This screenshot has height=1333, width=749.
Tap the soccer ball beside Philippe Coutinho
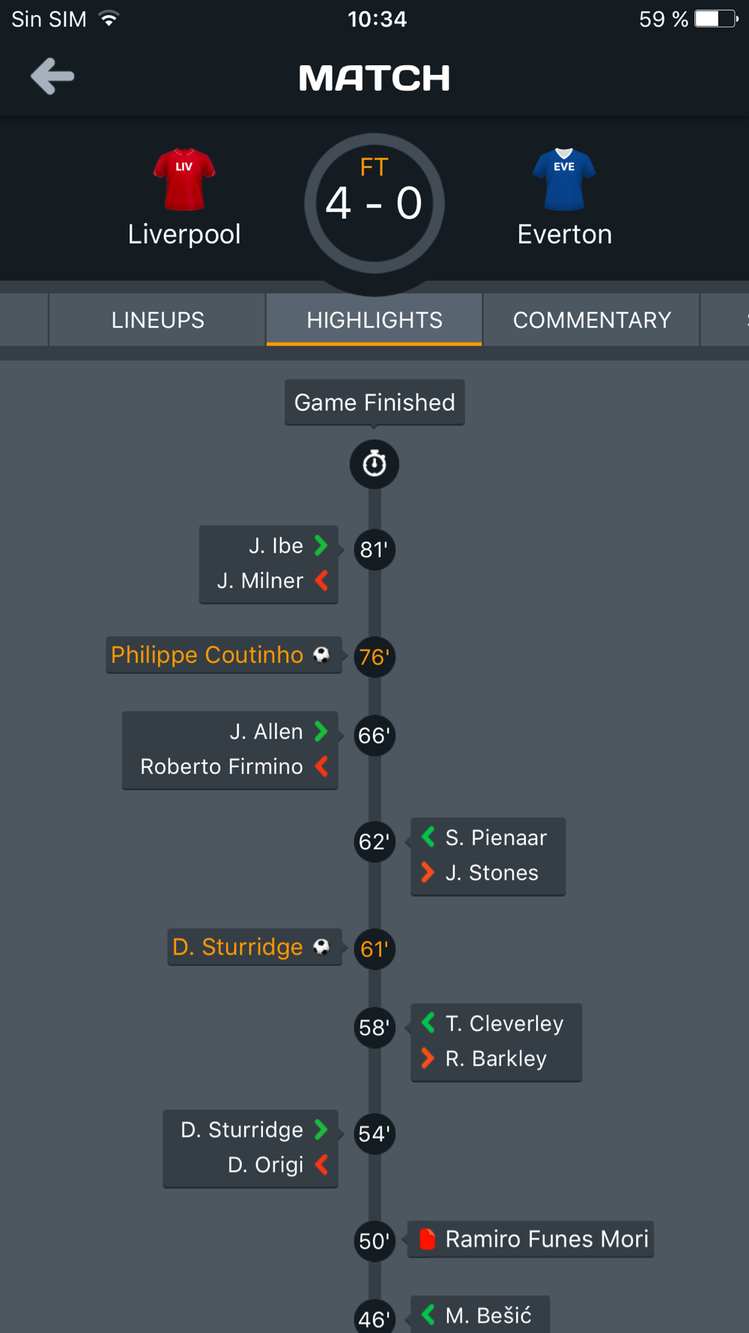tap(321, 655)
